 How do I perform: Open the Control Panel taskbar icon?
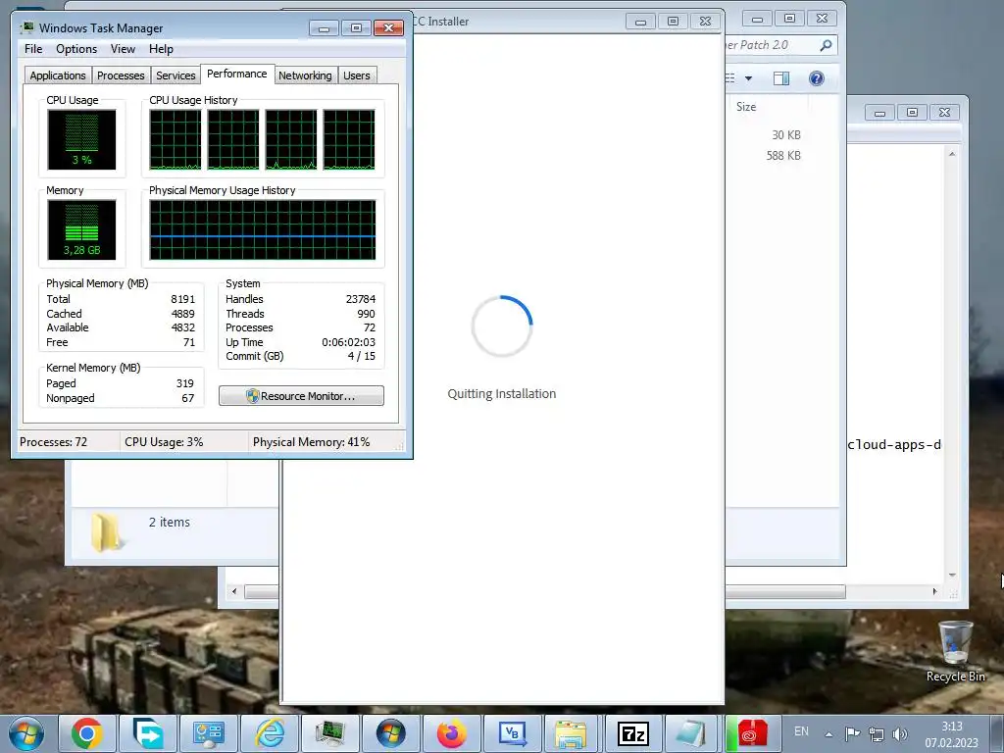[208, 733]
